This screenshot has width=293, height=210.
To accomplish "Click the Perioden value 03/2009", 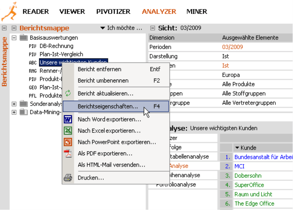I will (233, 47).
